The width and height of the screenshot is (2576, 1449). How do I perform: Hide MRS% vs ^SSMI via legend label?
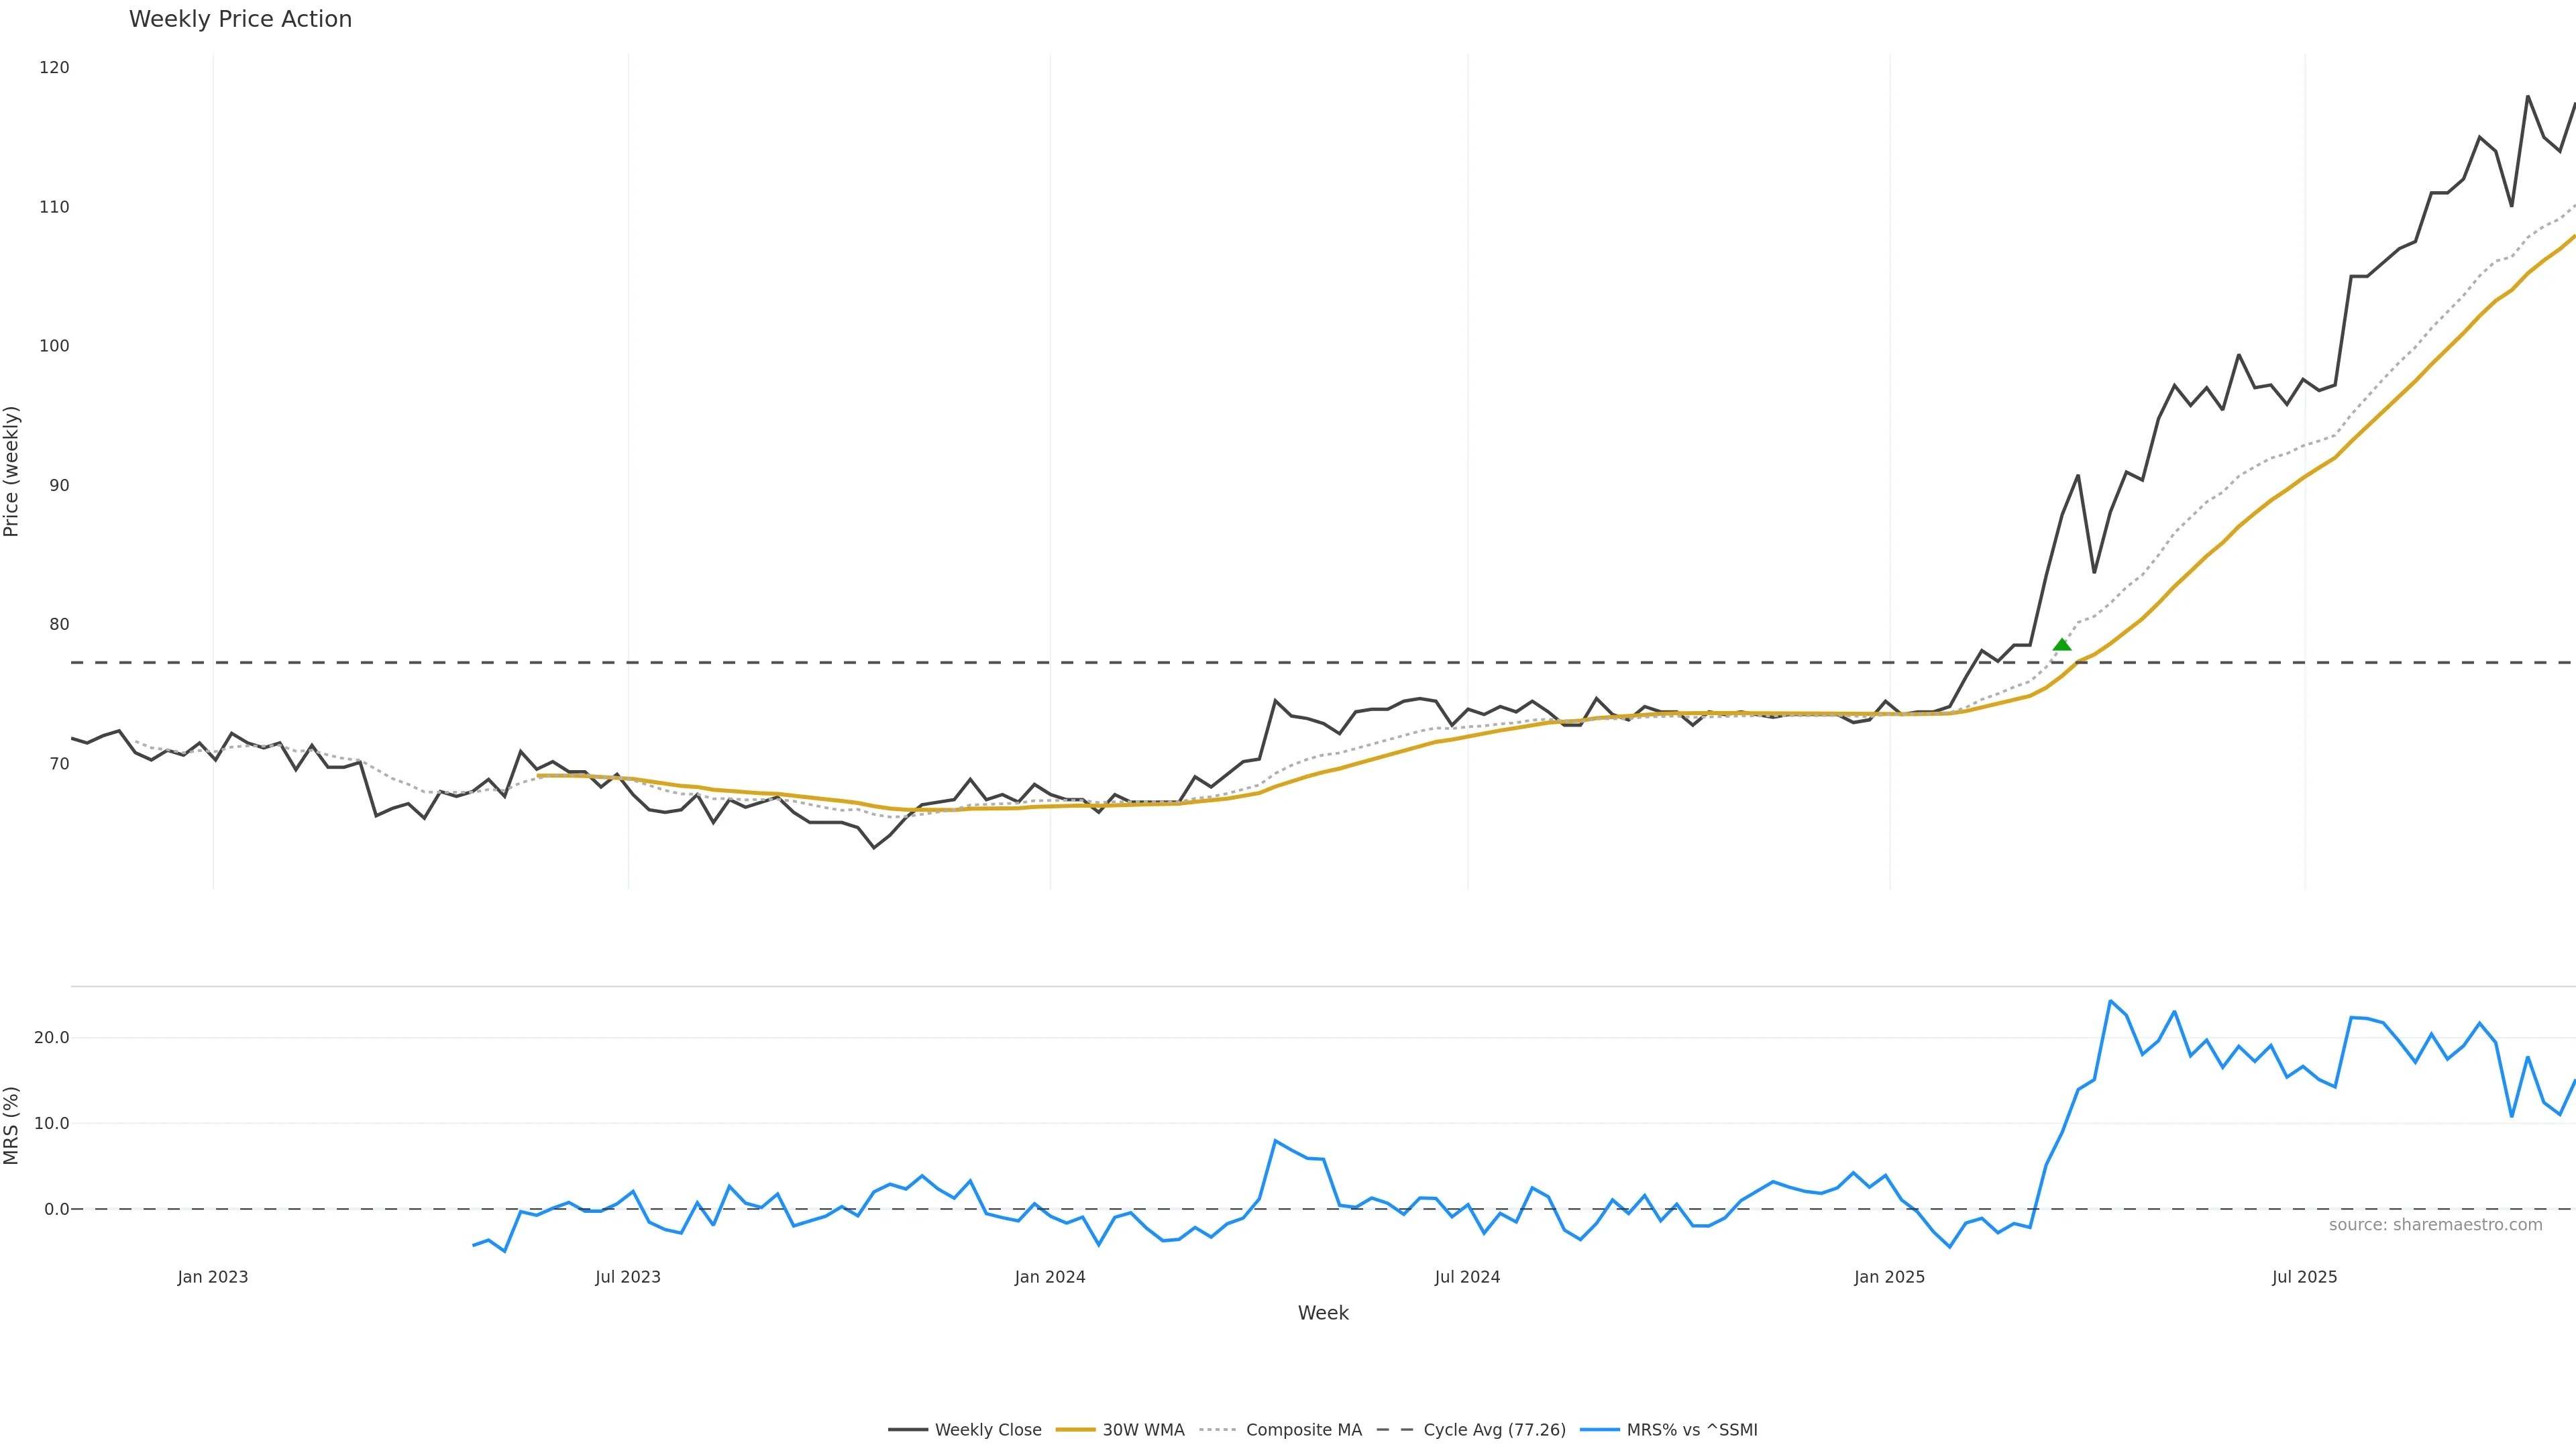point(1692,1430)
